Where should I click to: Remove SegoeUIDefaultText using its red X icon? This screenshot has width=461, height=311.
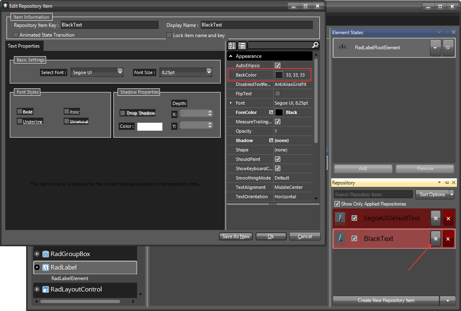pos(448,218)
